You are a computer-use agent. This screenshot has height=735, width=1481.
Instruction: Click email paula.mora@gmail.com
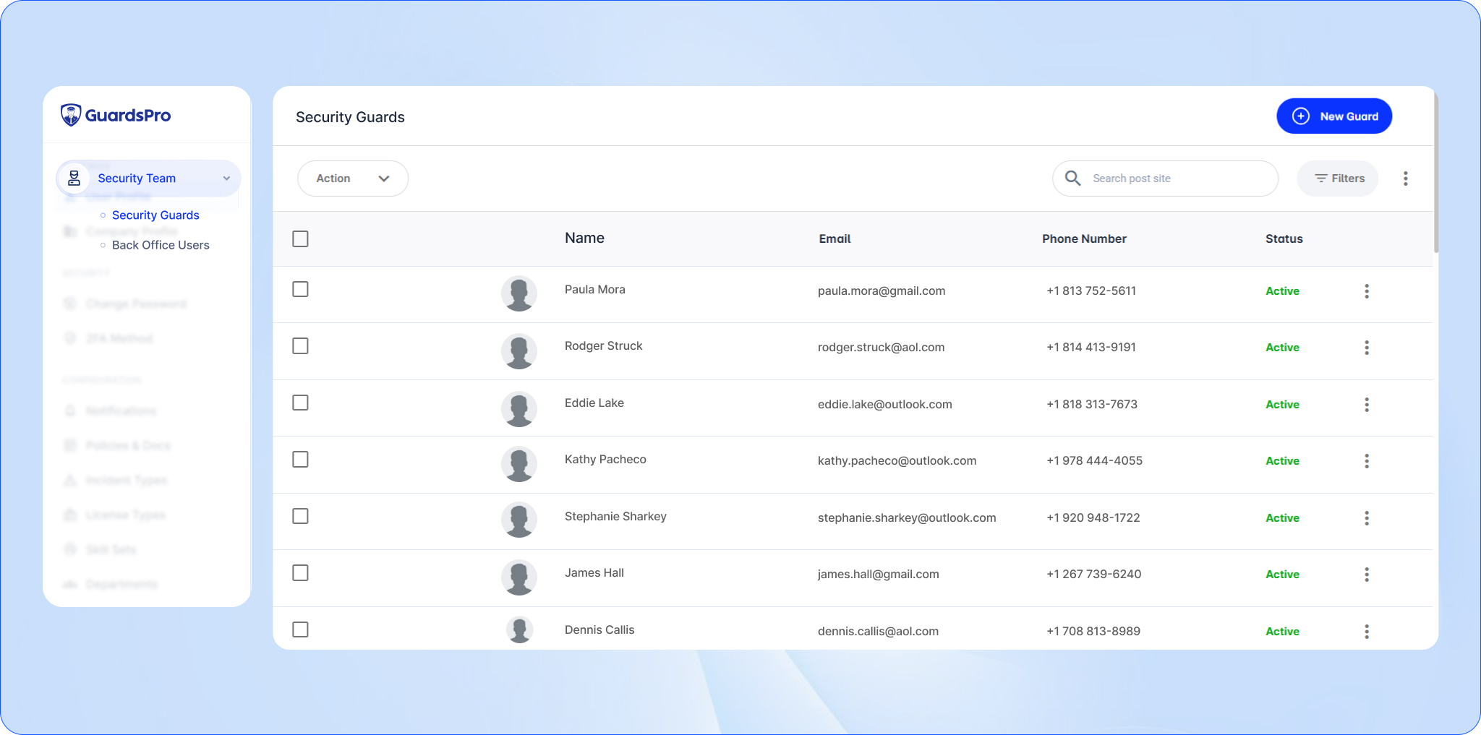[882, 291]
